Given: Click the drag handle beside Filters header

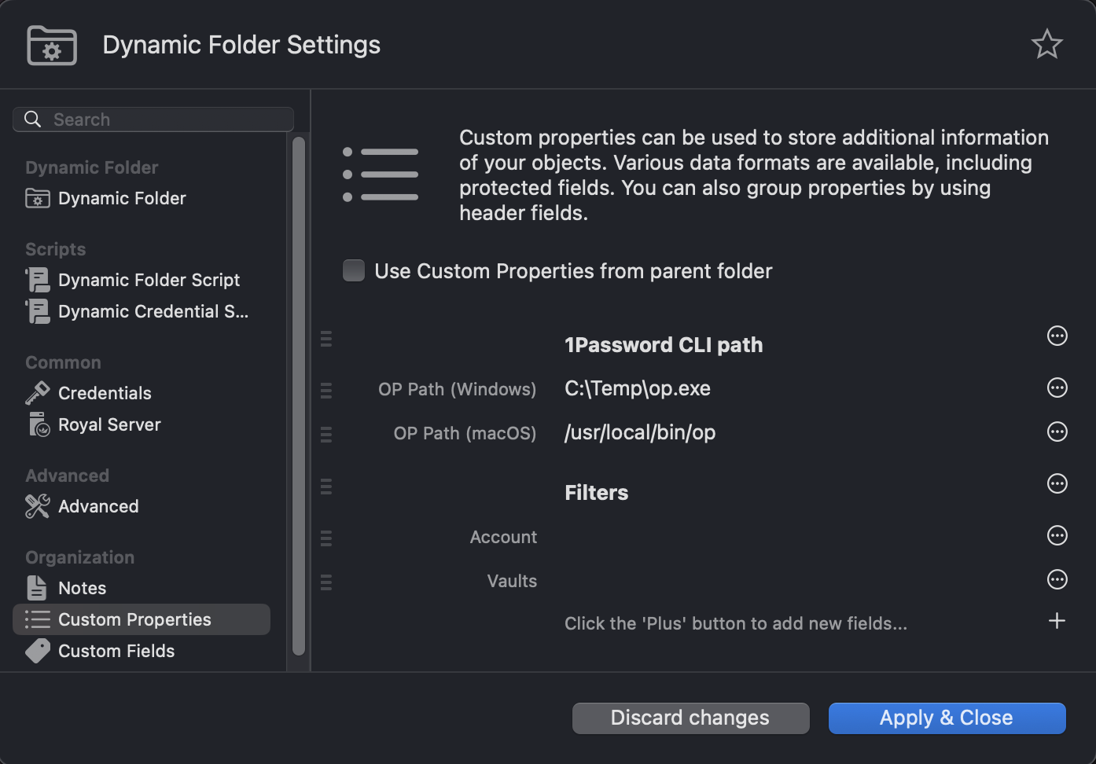Looking at the screenshot, I should (326, 487).
